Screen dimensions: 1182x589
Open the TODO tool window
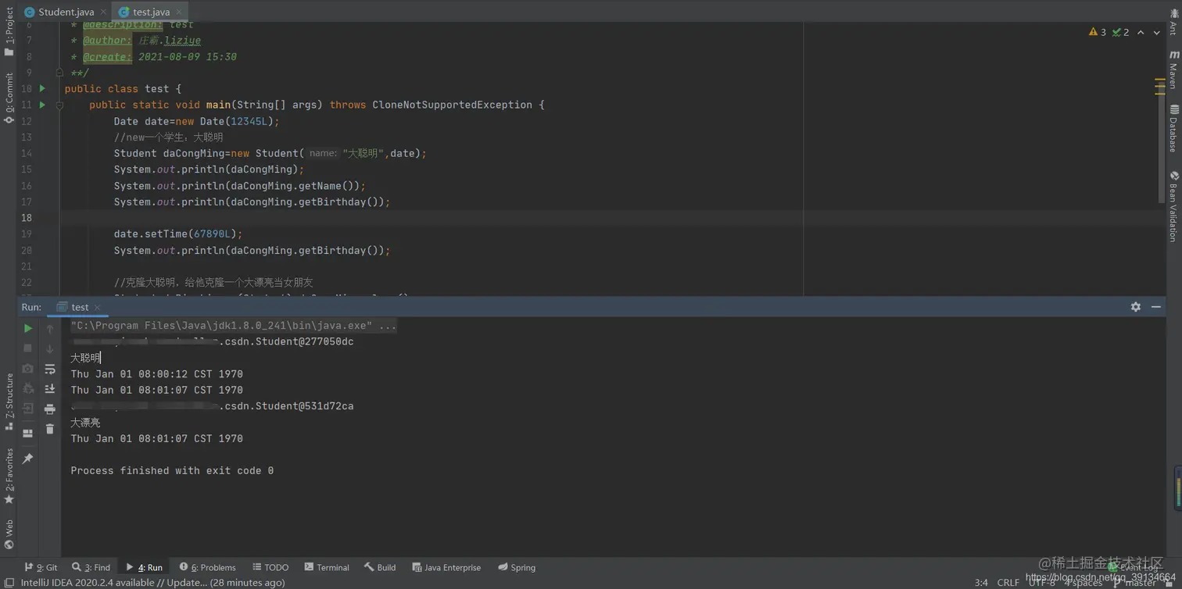coord(270,567)
